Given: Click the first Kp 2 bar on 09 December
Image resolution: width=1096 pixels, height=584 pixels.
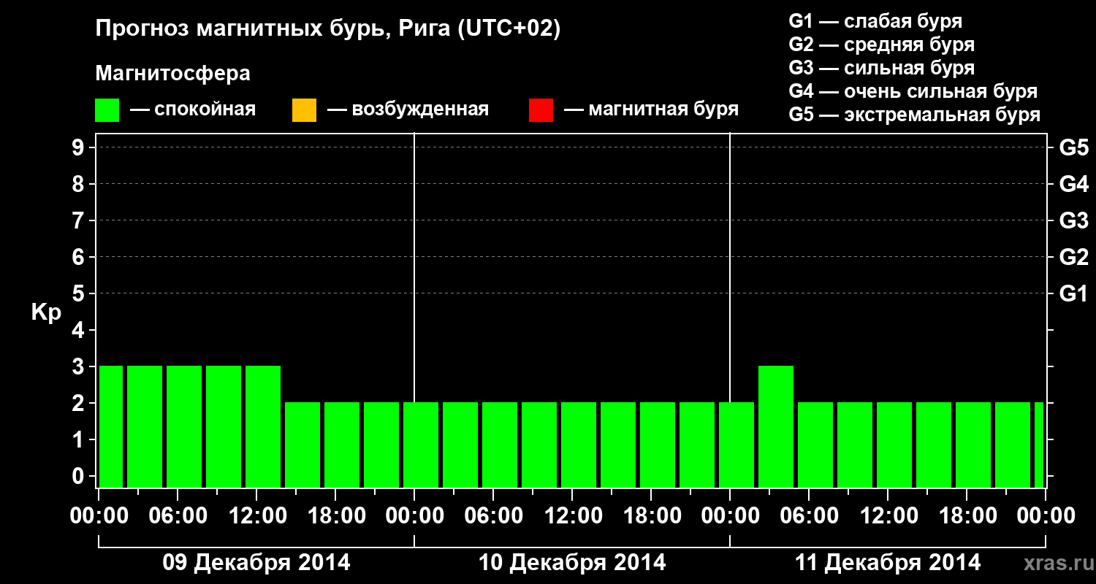Looking at the screenshot, I should click(302, 445).
